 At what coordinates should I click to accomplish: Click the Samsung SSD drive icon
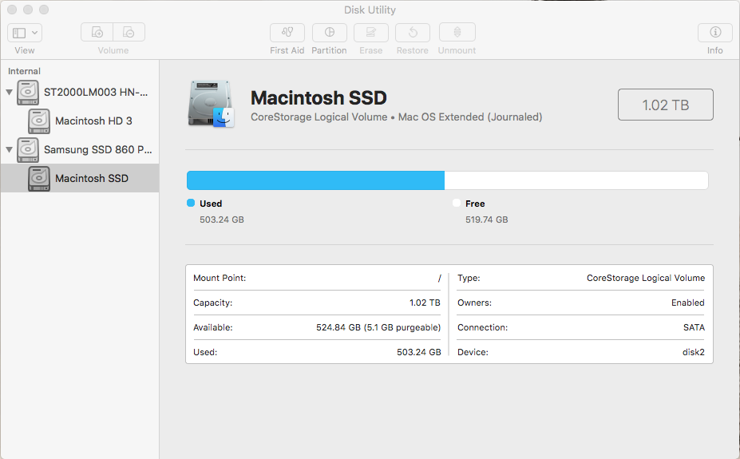pos(28,150)
